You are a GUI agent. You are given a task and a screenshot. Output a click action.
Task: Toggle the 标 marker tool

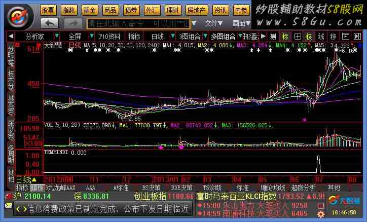[x=285, y=36]
